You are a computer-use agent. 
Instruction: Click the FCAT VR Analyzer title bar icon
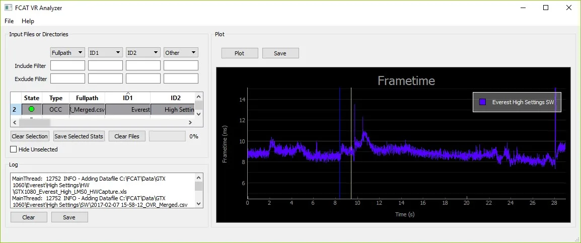point(8,8)
